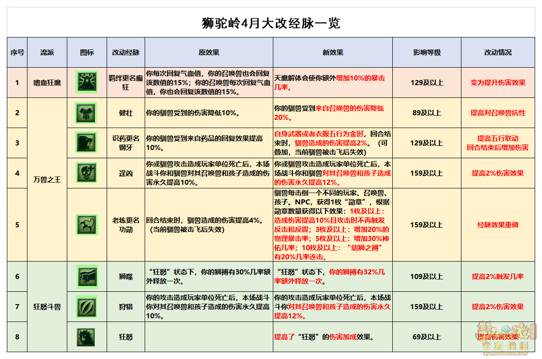Screen dimensions: 542x359
Task: Click the 69及以上 level cell
Action: coord(427,337)
